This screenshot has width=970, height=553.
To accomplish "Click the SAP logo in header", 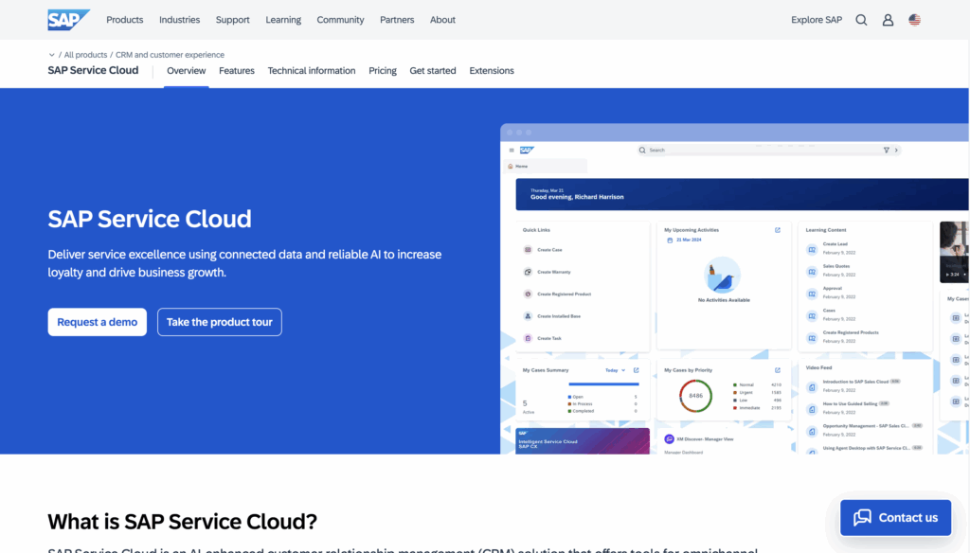I will coord(68,20).
